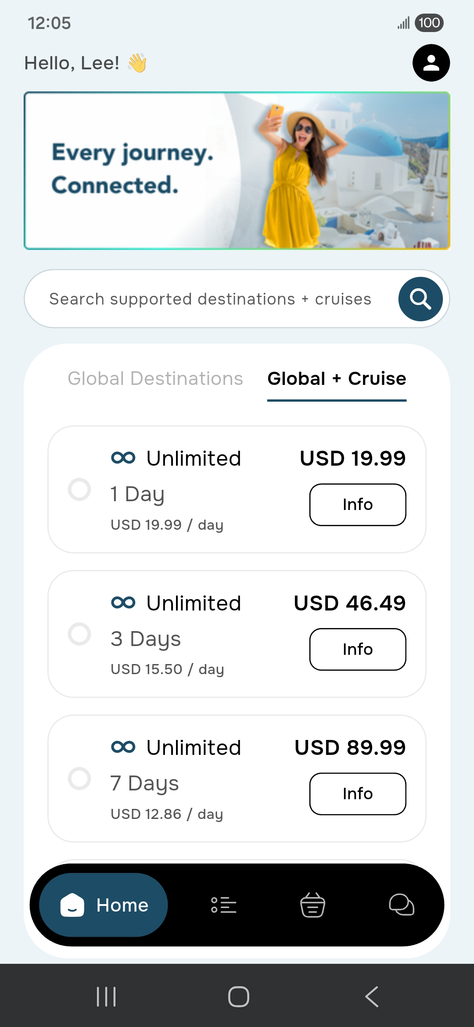Viewport: 474px width, 1027px height.
Task: Select the Unlimited 7 Days plan radio
Action: (79, 779)
